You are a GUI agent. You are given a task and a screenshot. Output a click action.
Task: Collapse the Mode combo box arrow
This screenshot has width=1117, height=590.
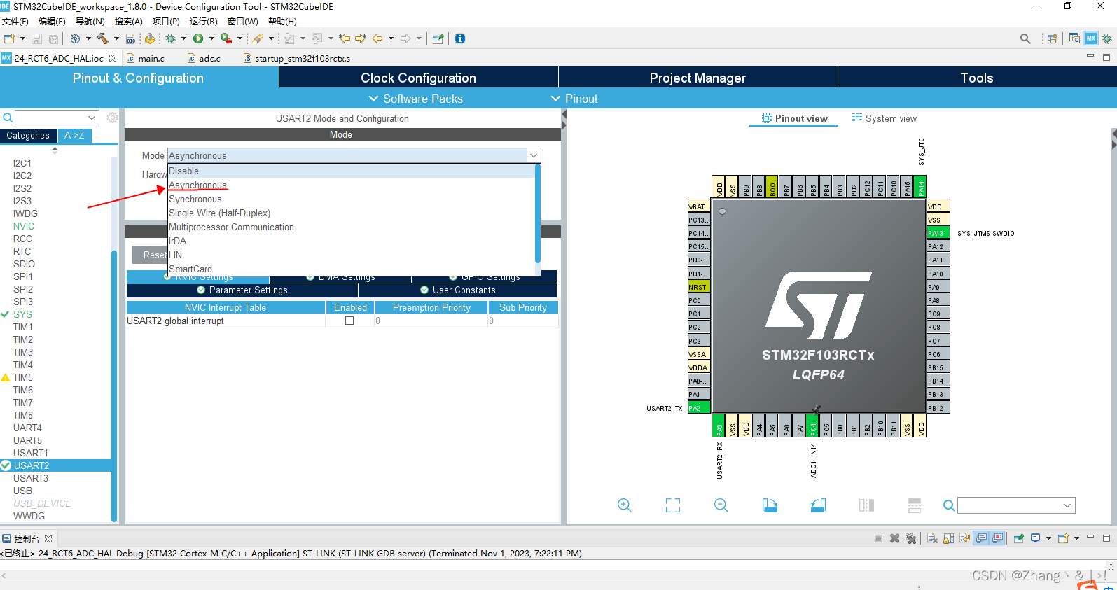(x=534, y=155)
